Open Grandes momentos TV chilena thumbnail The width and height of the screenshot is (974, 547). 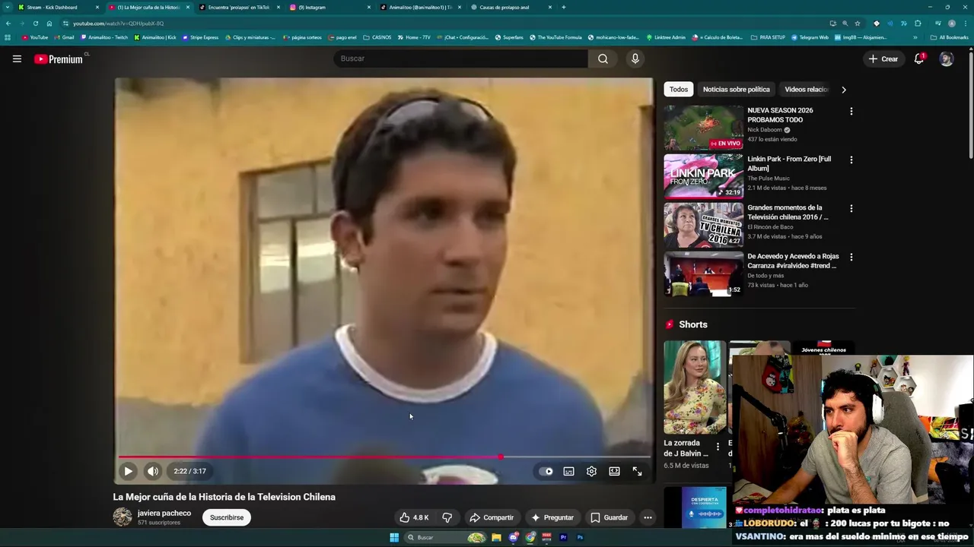[703, 225]
